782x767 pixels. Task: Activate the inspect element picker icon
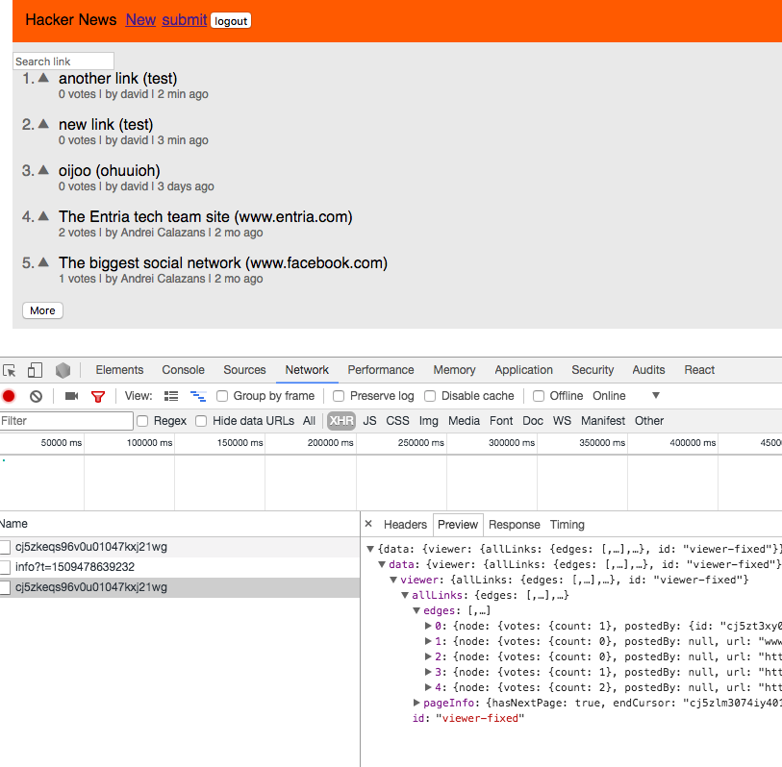click(10, 370)
